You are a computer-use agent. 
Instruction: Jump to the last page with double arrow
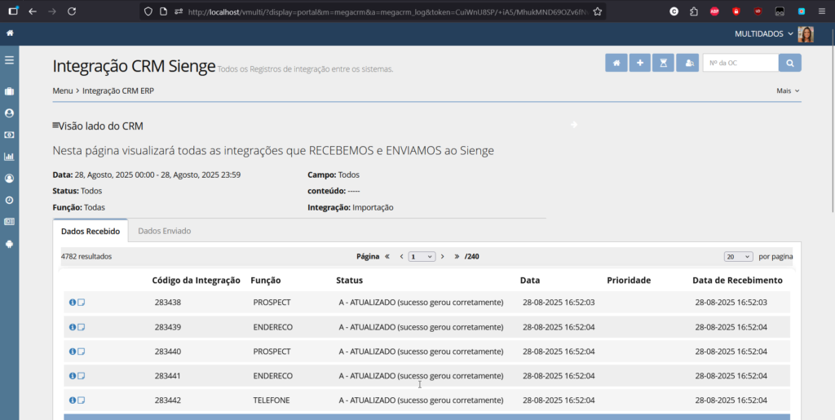(x=457, y=256)
